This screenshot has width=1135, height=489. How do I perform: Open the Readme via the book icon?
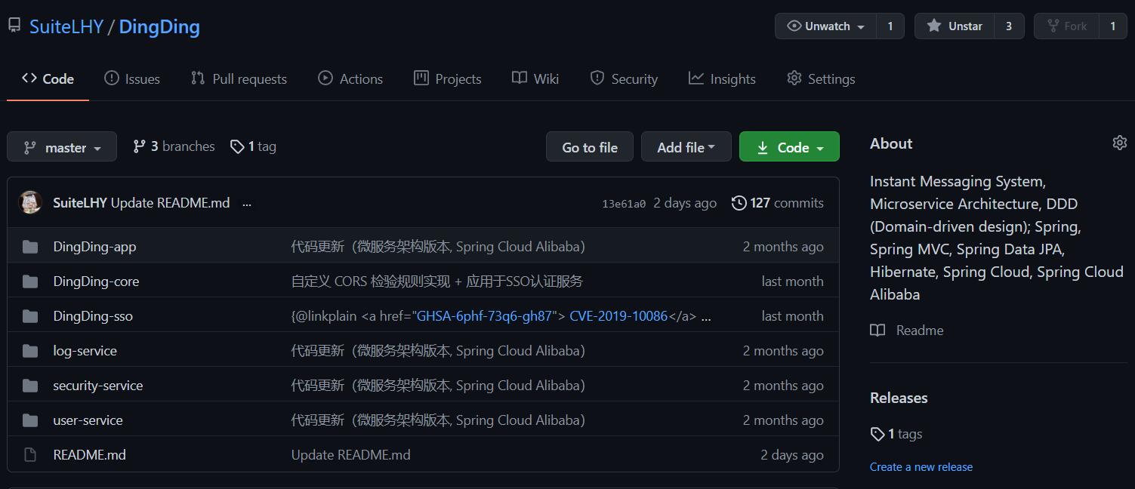pos(877,330)
